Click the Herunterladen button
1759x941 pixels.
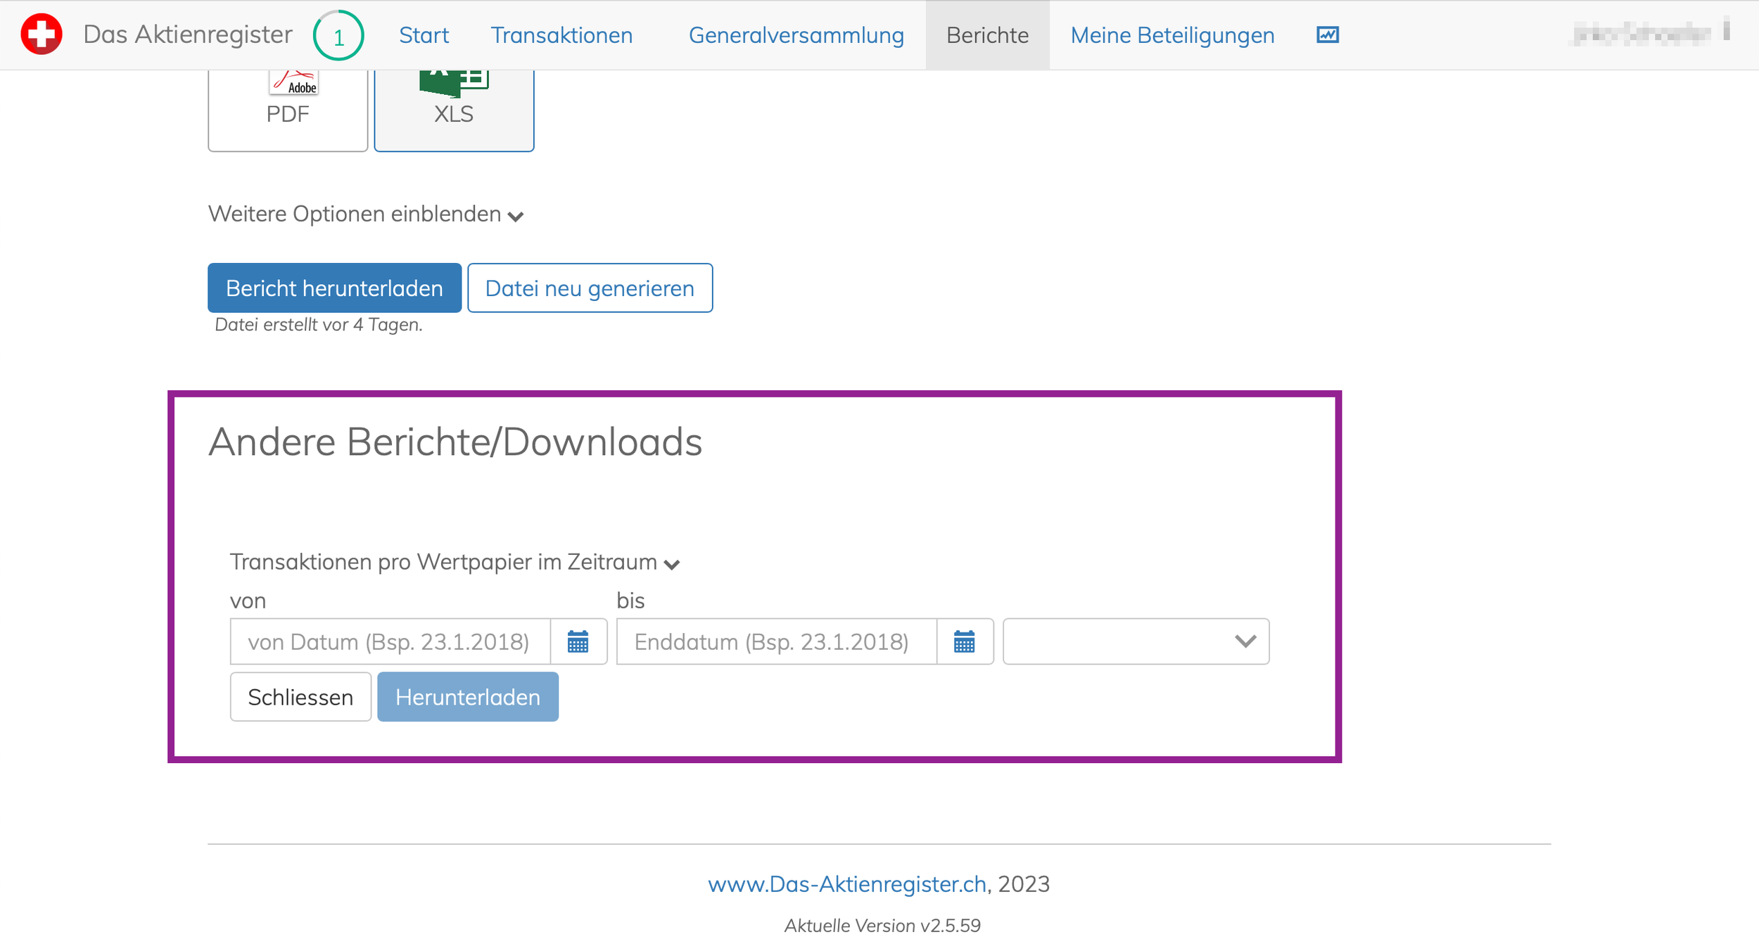pyautogui.click(x=468, y=697)
